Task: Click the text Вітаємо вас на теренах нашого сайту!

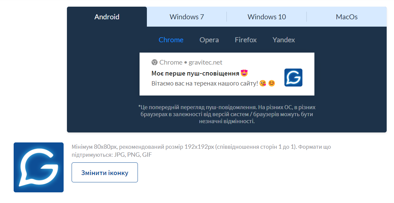Action: 204,83
